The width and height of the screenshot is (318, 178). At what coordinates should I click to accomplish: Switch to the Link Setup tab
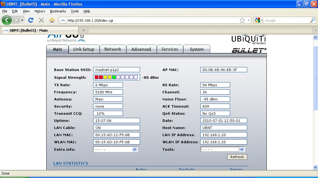point(84,49)
